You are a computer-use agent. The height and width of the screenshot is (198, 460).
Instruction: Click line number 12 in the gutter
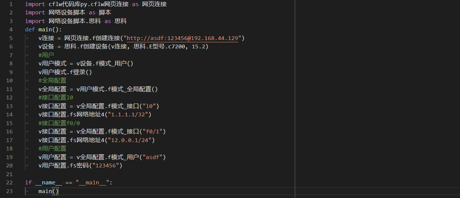(x=9, y=97)
